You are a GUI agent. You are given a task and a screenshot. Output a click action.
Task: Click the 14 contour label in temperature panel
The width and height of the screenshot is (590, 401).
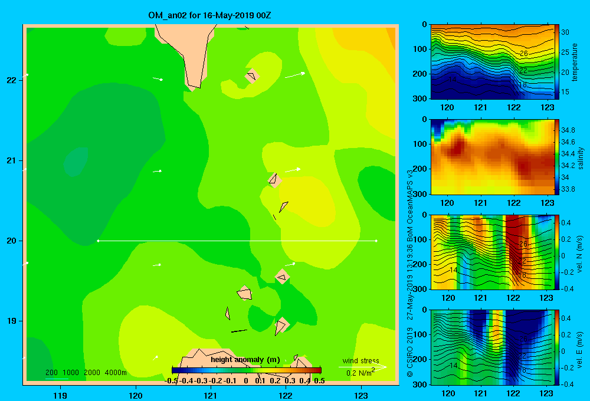pyautogui.click(x=453, y=80)
